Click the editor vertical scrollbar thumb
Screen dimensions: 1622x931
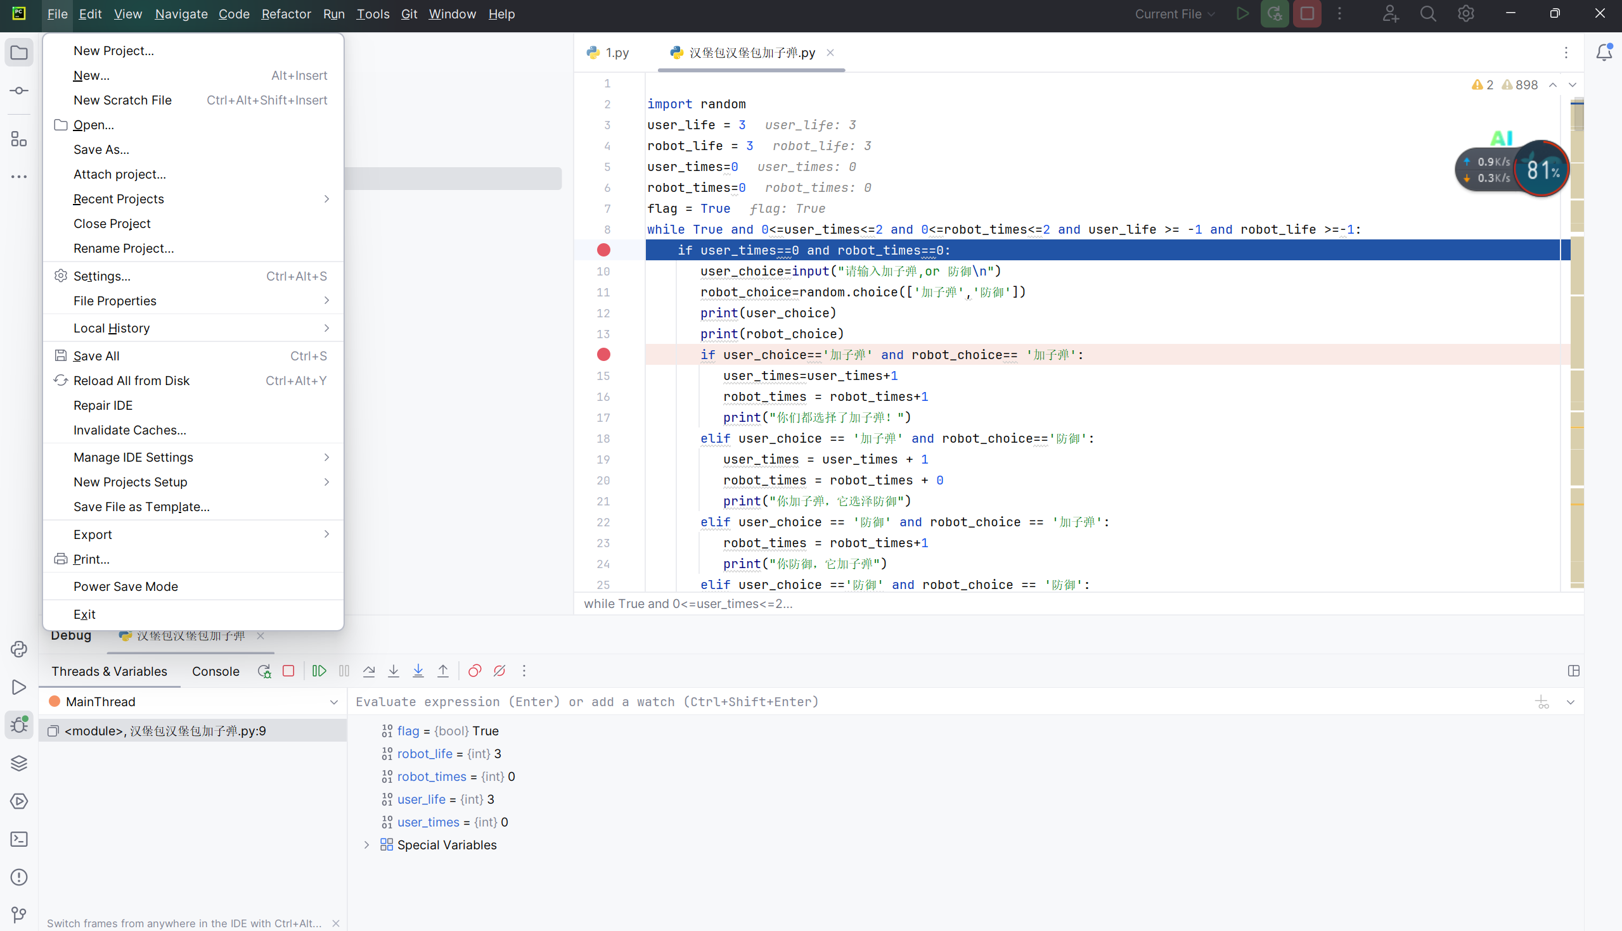1577,115
